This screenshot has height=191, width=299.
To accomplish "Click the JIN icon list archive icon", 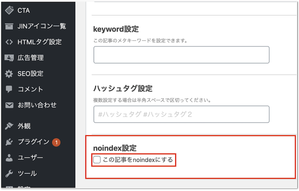I will (x=9, y=26).
